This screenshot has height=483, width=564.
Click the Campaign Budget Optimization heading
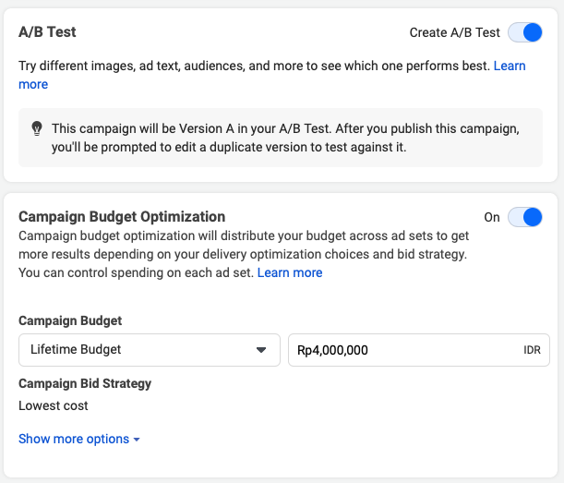pyautogui.click(x=122, y=217)
